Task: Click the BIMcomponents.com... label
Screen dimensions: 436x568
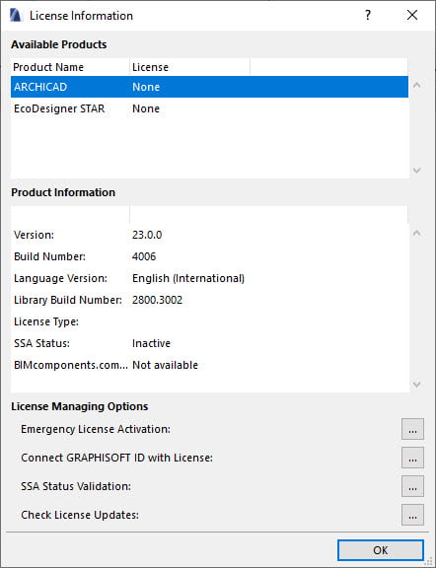Action: pos(71,365)
